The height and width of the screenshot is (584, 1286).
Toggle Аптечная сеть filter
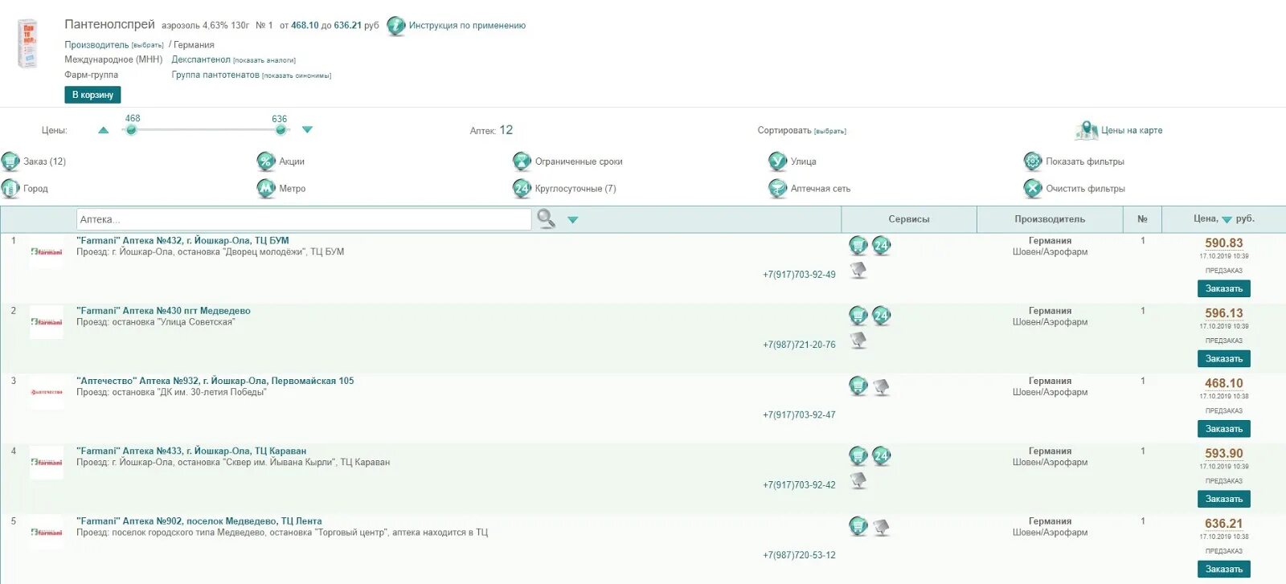tap(809, 189)
